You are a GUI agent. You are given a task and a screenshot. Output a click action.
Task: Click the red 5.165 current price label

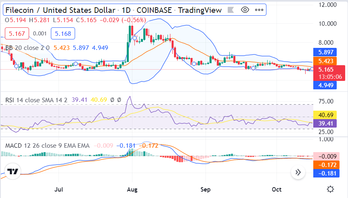(x=325, y=70)
